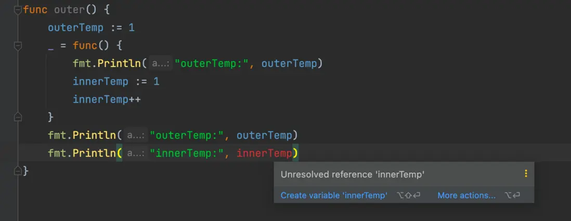Click the highlighted closing parenthesis after innerTemp

(295, 153)
